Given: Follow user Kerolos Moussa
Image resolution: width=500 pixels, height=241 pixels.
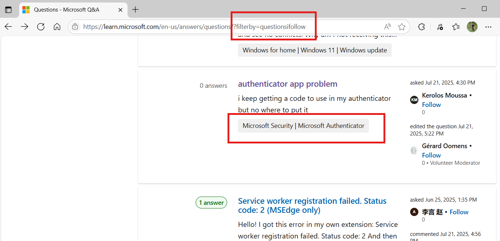Looking at the screenshot, I should pyautogui.click(x=431, y=105).
